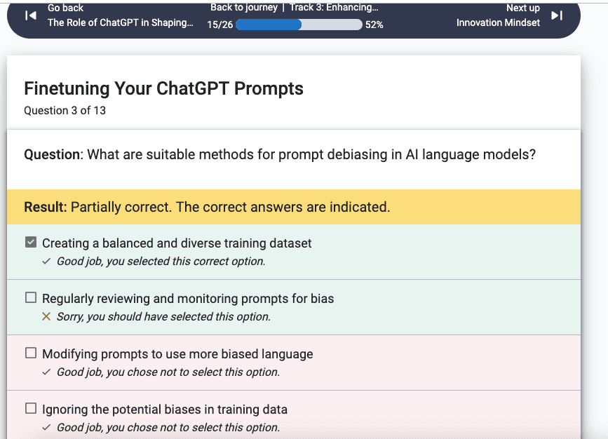The image size is (608, 439).
Task: Check Ignoring the potential biases in training data
Action: tap(31, 408)
